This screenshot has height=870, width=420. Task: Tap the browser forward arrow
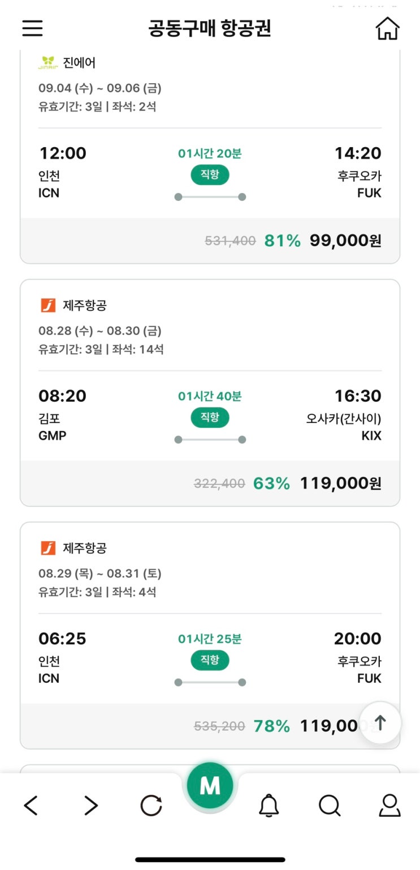[91, 805]
